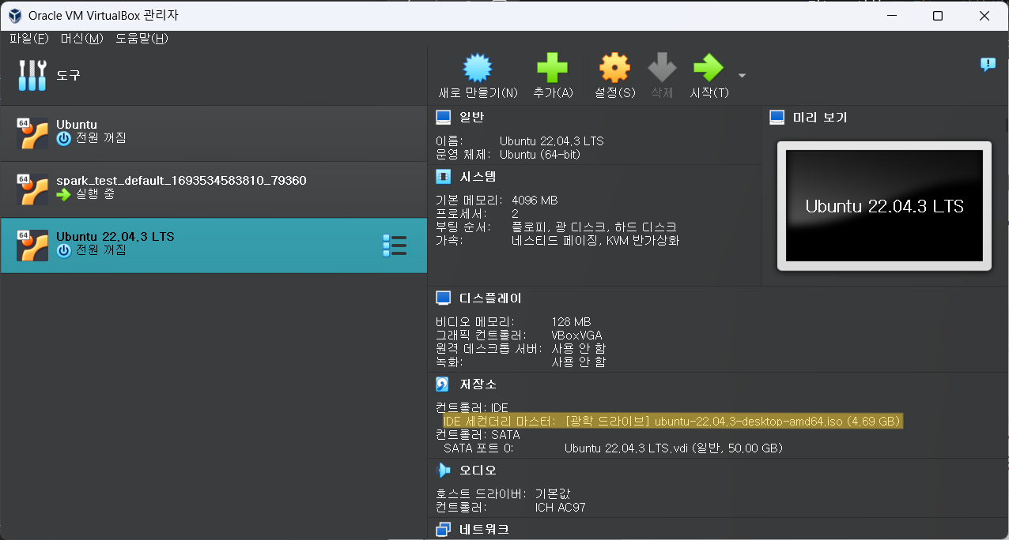Open VM settings with 설정(S) gear icon
Viewport: 1009px width, 540px height.
(614, 68)
